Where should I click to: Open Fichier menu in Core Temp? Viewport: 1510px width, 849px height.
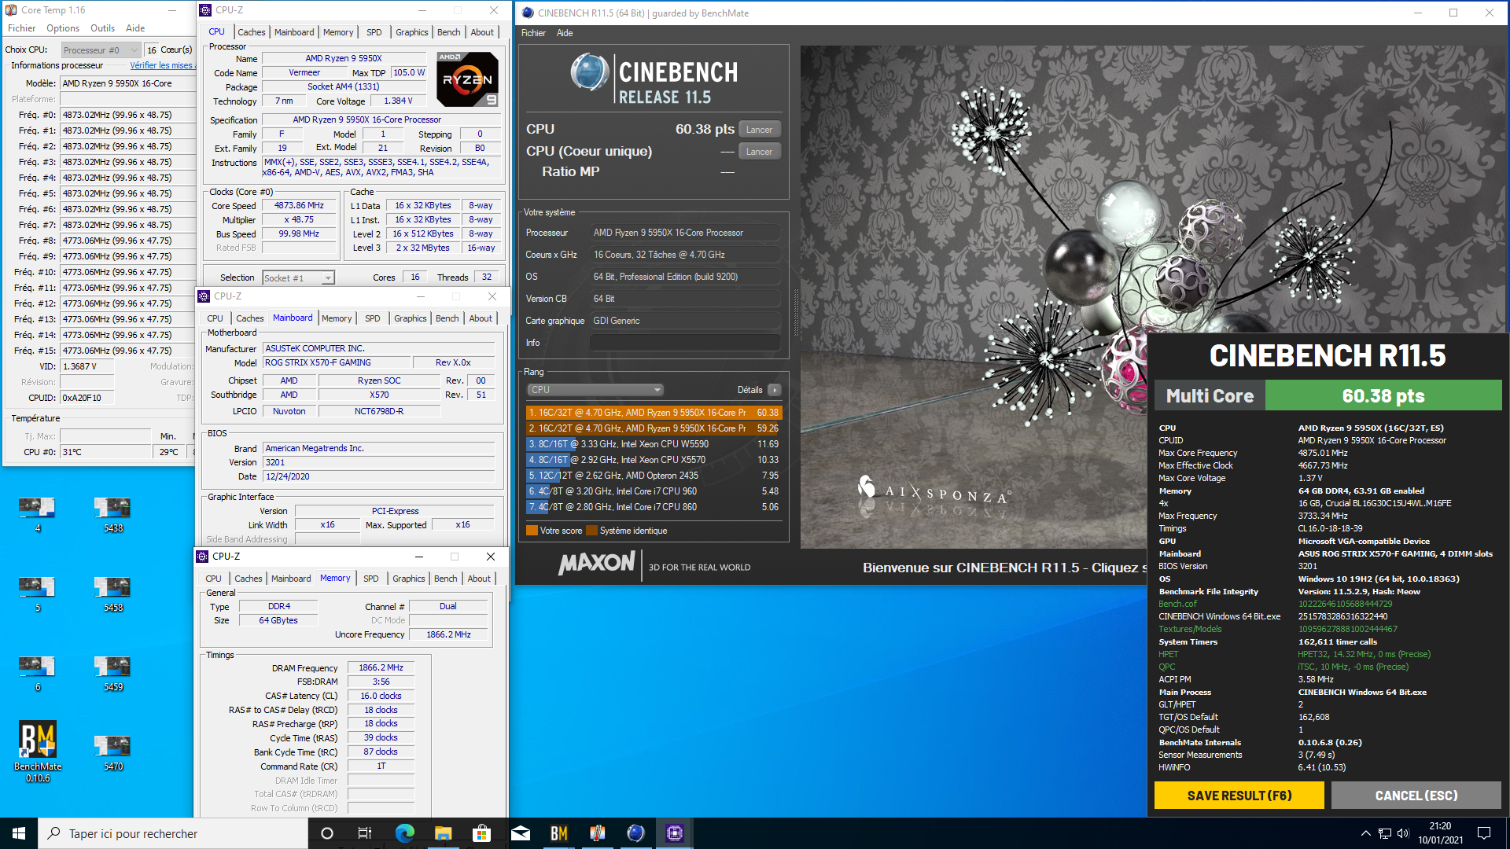pos(21,28)
